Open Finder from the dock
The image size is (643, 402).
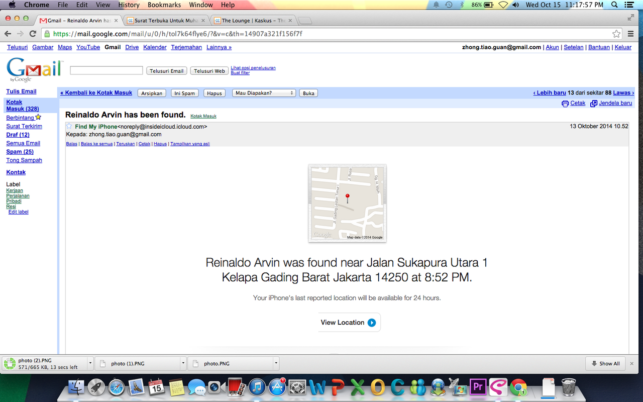(x=76, y=387)
